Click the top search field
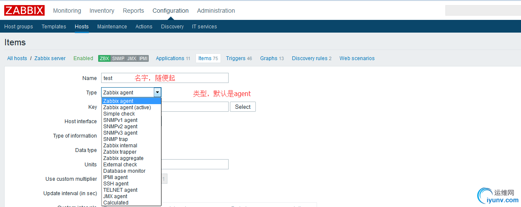This screenshot has width=521, height=207. pos(483,11)
